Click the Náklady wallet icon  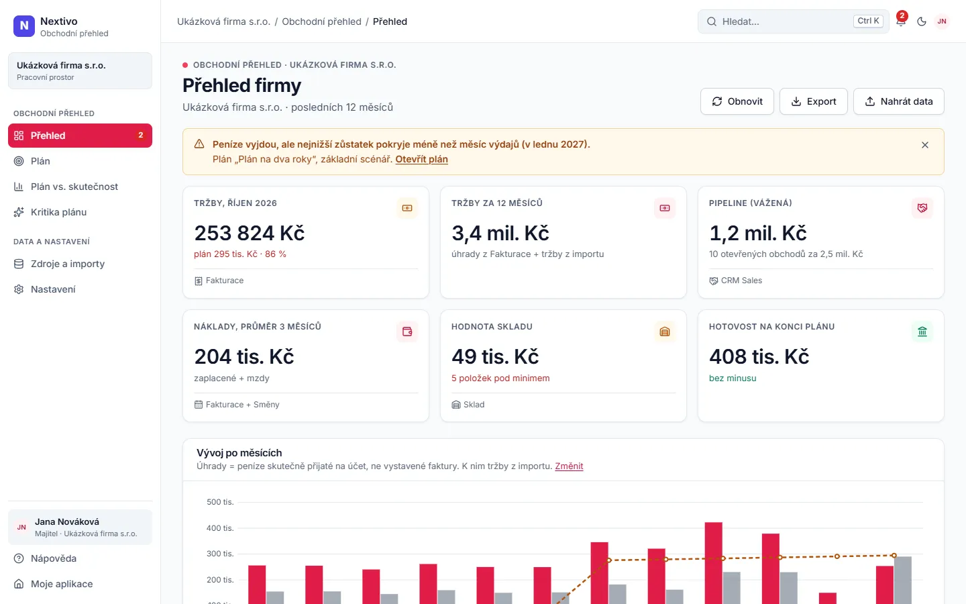click(x=407, y=332)
